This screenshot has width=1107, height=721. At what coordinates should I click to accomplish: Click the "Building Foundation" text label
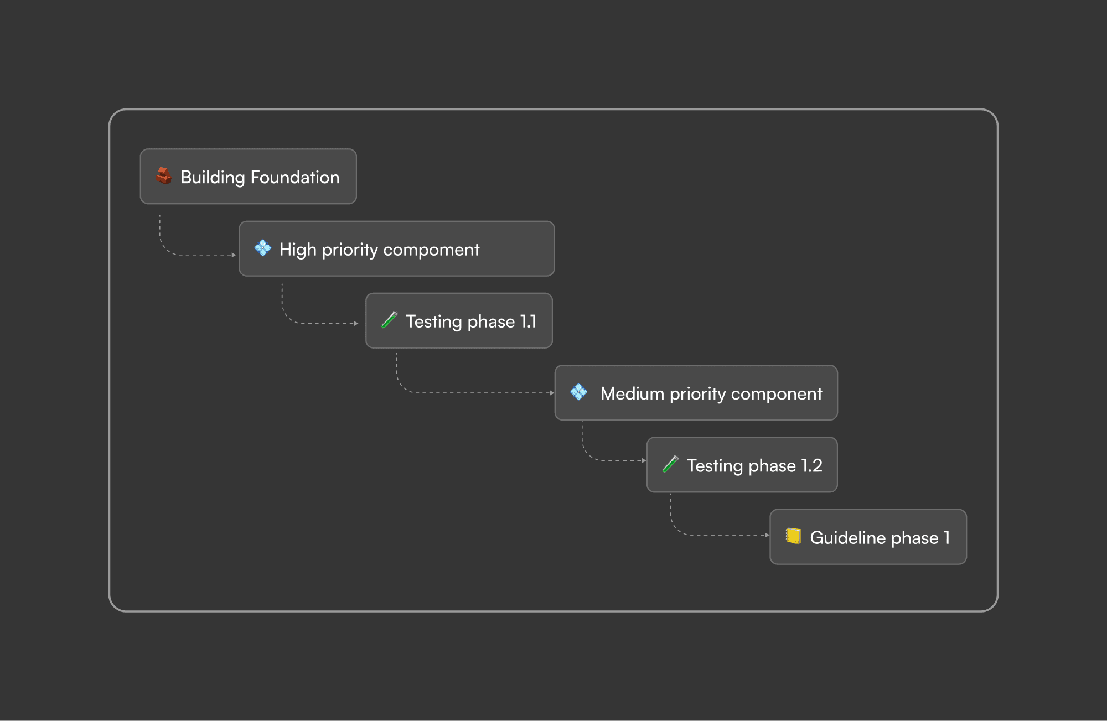click(x=260, y=177)
